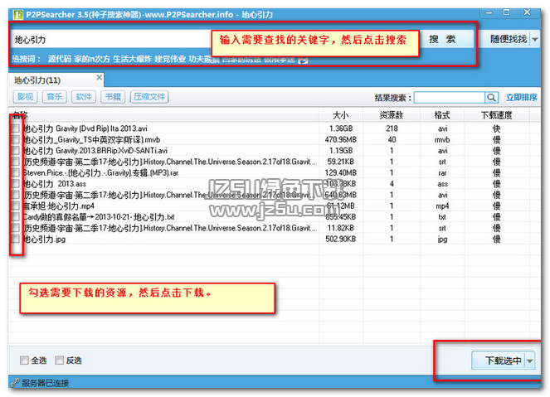
Task: Click hot word 生活大爆炸
Action: [x=132, y=59]
